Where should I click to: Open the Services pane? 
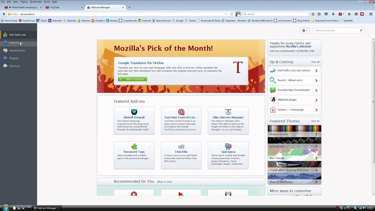point(18,66)
